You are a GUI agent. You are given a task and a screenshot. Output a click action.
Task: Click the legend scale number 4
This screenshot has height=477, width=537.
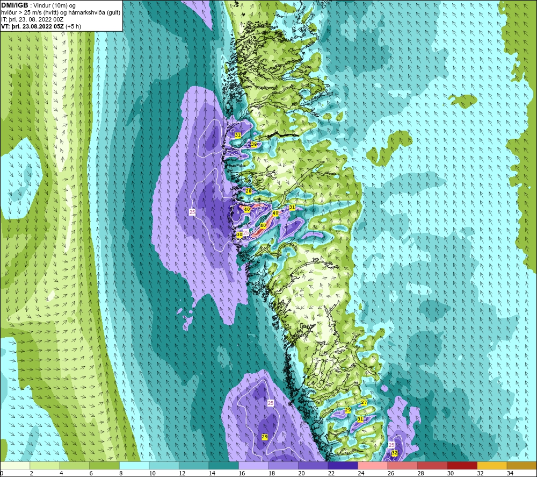tap(61, 473)
